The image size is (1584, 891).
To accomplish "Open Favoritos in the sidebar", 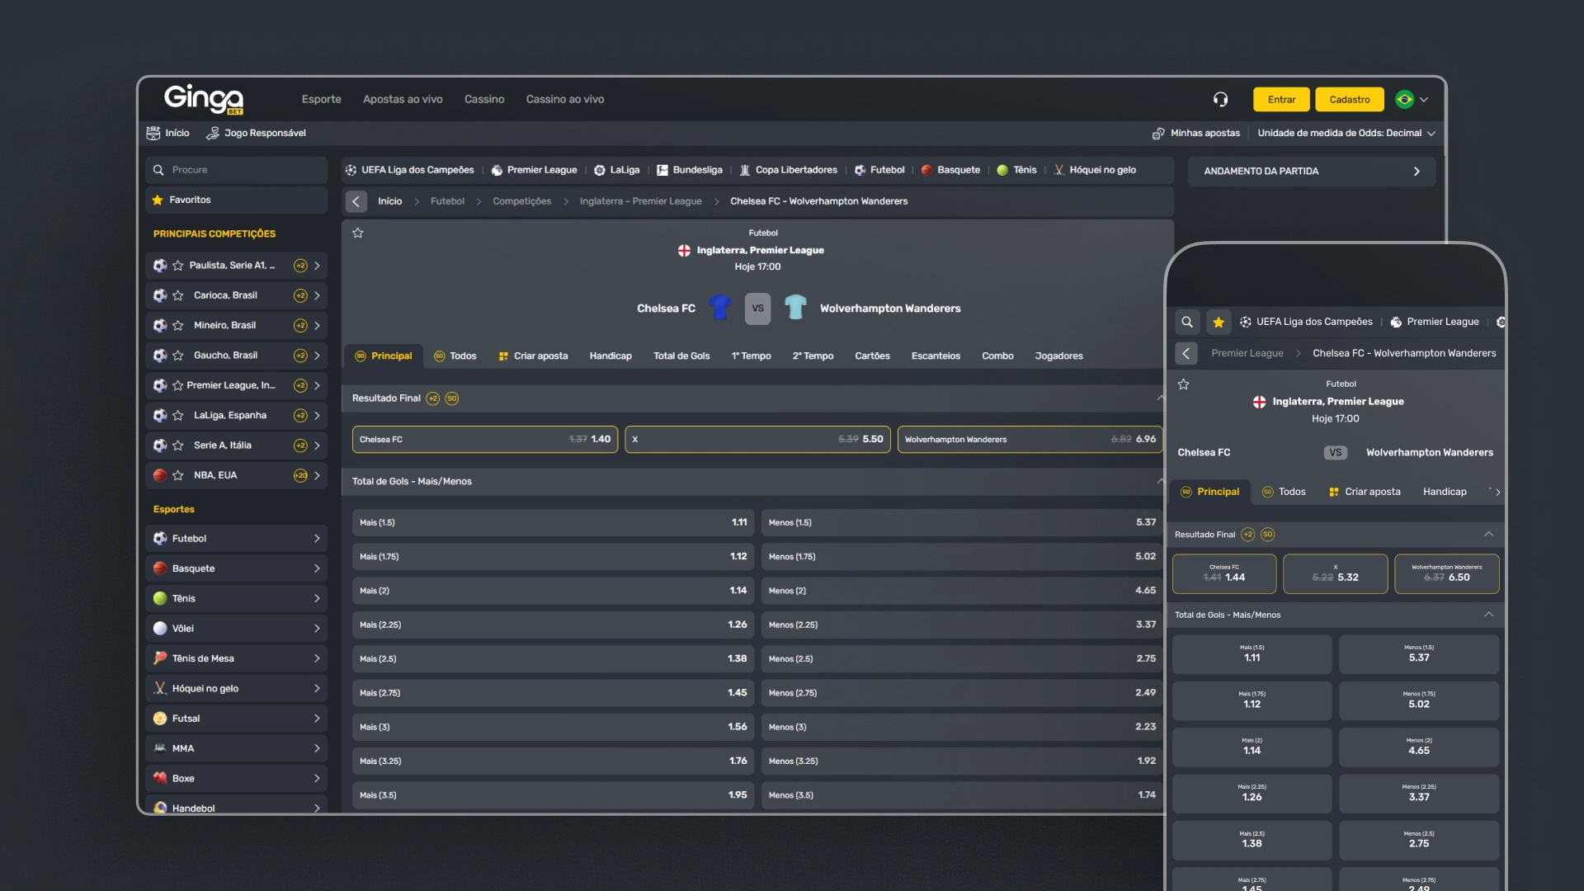I will (x=237, y=200).
